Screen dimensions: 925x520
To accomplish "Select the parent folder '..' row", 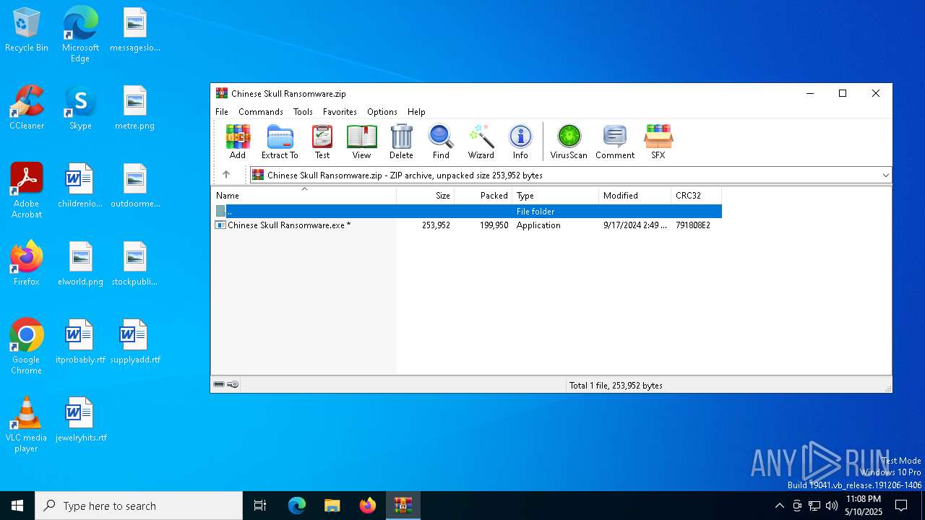I will pyautogui.click(x=467, y=212).
